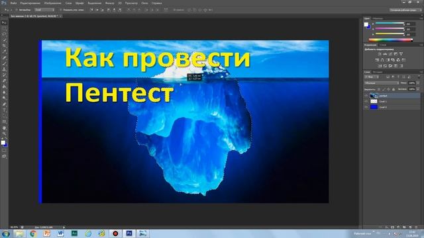This screenshot has width=424, height=238.
Task: Open the Изображение menu
Action: coord(52,3)
